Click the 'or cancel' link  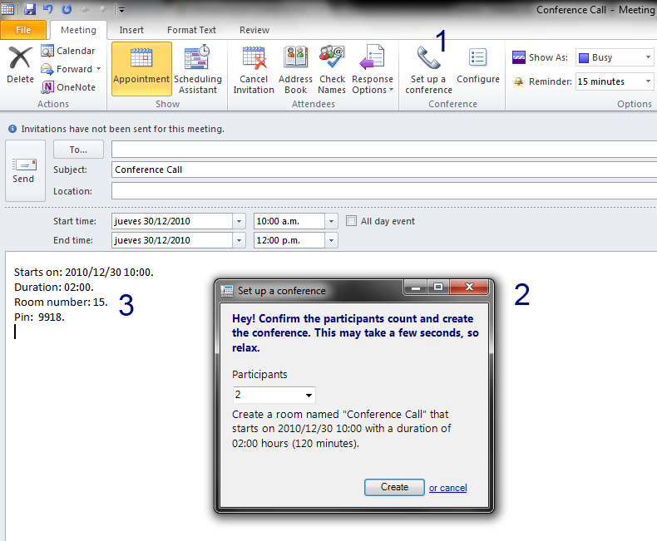coord(447,488)
